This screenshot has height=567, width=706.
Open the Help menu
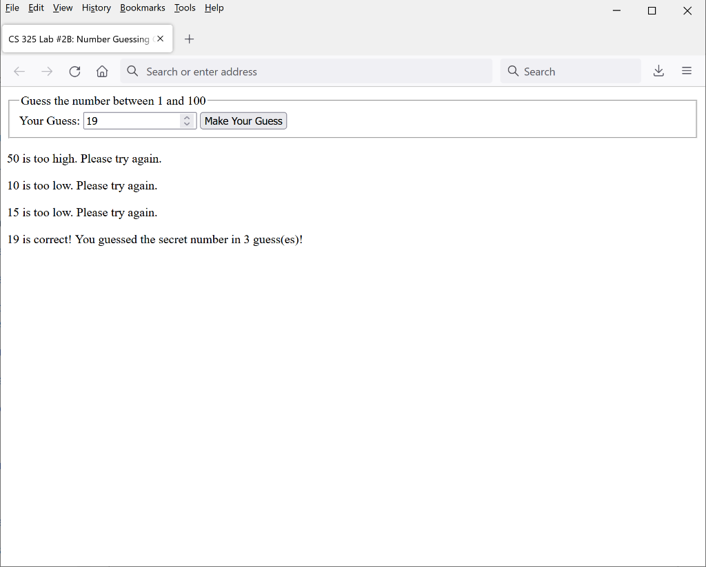point(214,8)
